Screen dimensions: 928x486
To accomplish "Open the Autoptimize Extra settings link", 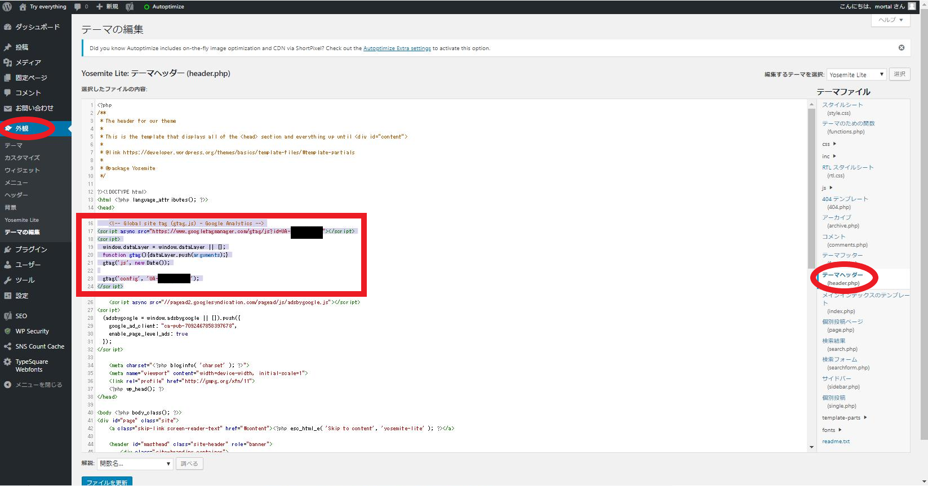I will [x=397, y=48].
